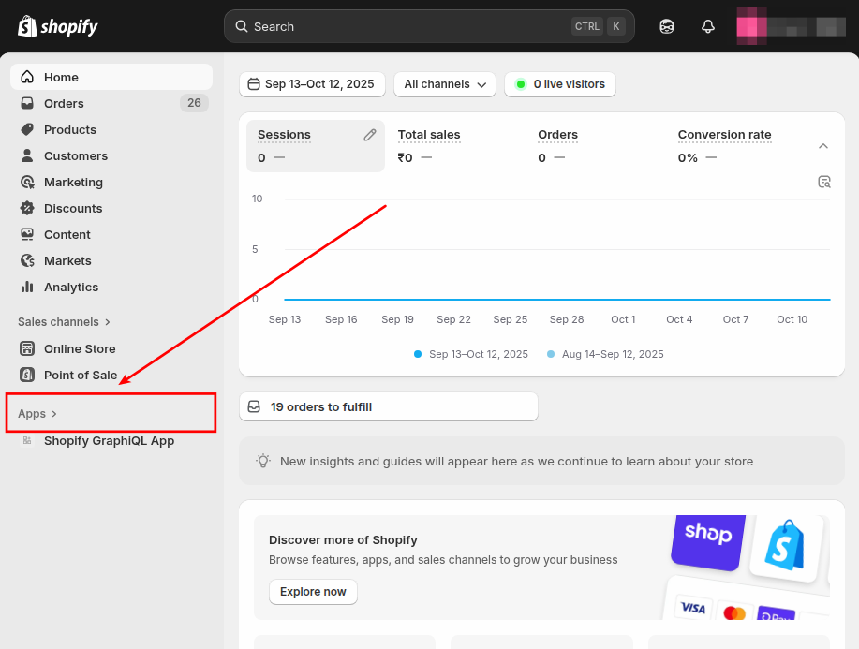This screenshot has width=859, height=649.
Task: Click the pencil edit icon on Sessions
Action: [370, 135]
